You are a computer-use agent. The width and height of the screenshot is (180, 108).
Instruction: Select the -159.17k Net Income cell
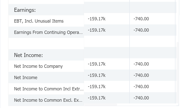tap(97, 75)
